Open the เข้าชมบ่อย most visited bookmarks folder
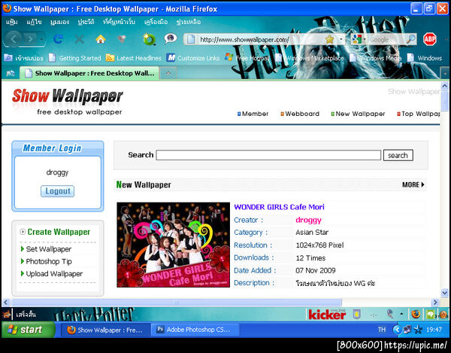The width and height of the screenshot is (451, 353). (x=24, y=58)
